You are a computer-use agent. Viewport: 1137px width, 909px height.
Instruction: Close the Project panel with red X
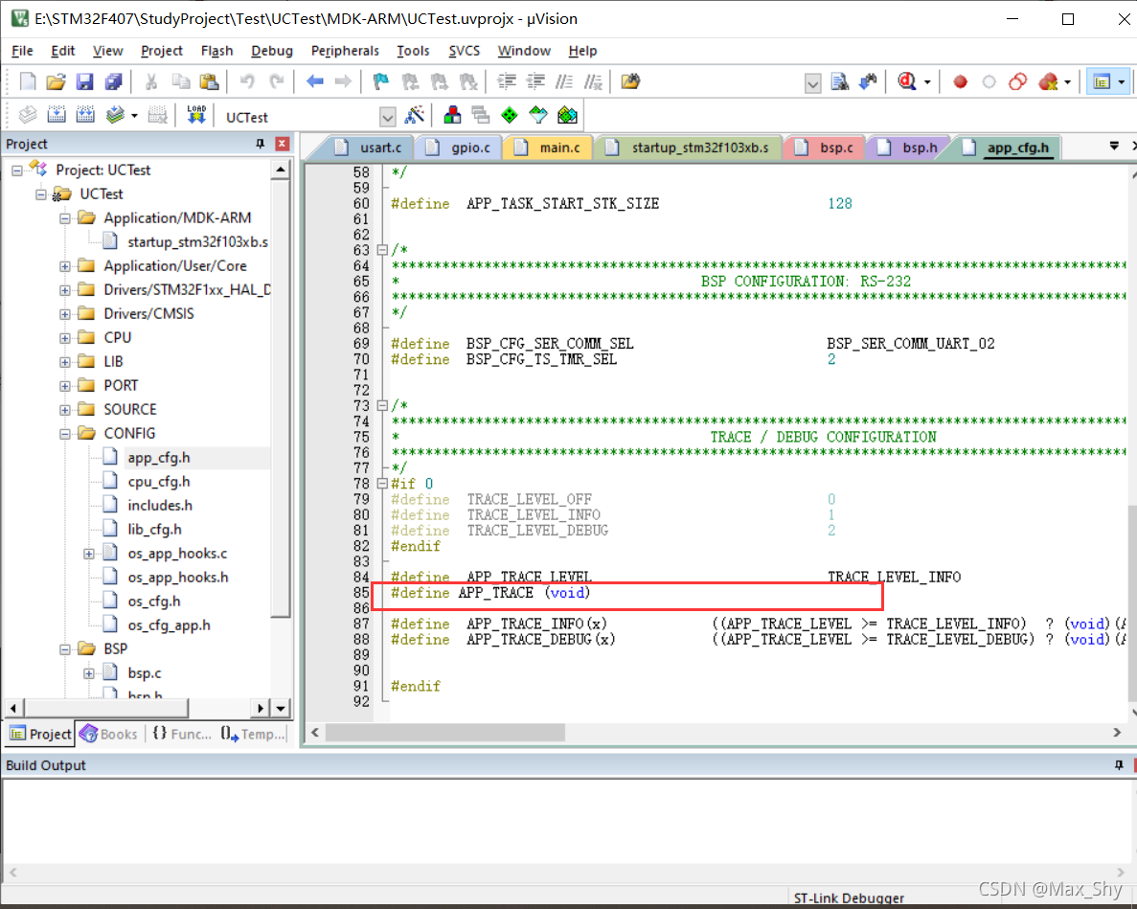pos(283,144)
